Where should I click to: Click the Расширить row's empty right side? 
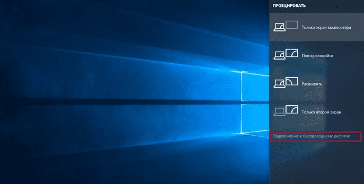pyautogui.click(x=348, y=83)
